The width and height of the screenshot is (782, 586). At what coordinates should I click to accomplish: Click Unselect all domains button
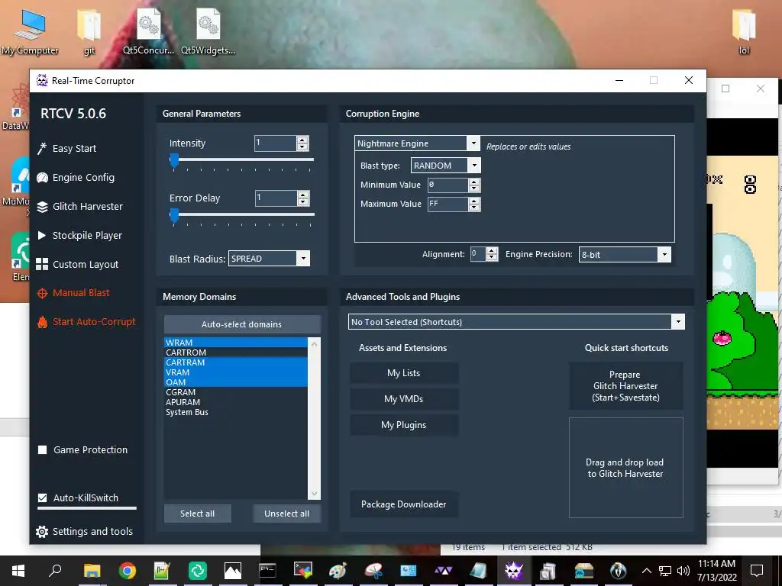(x=287, y=514)
